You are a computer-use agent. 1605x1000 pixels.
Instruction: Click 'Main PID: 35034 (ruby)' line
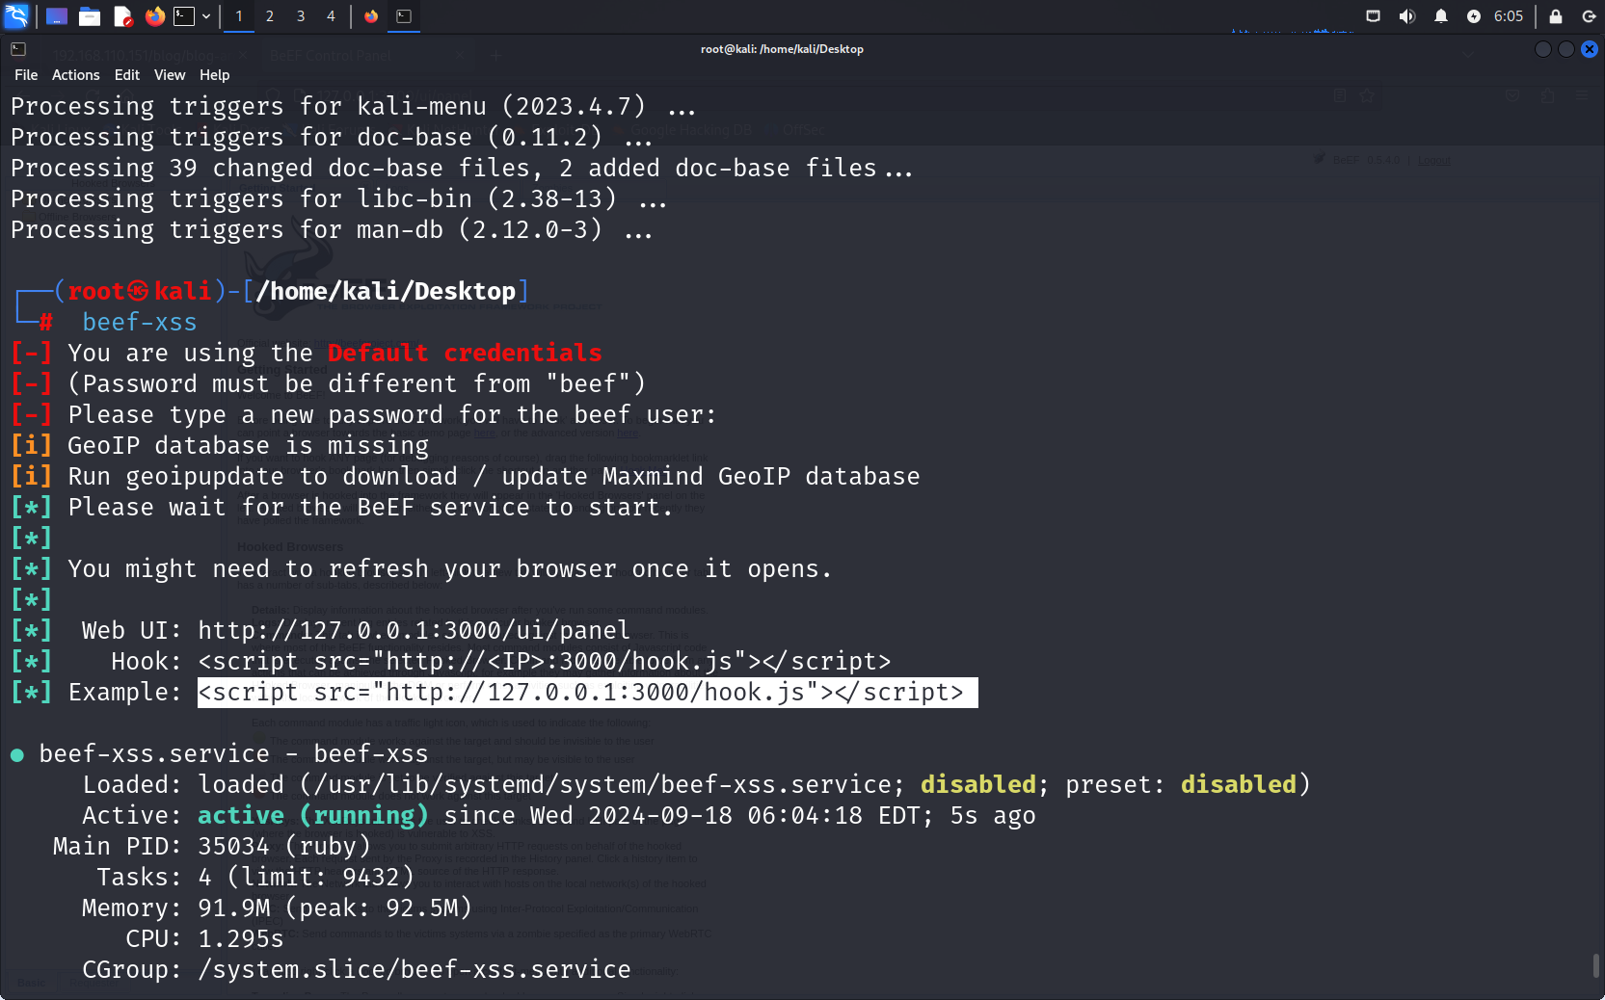click(212, 847)
